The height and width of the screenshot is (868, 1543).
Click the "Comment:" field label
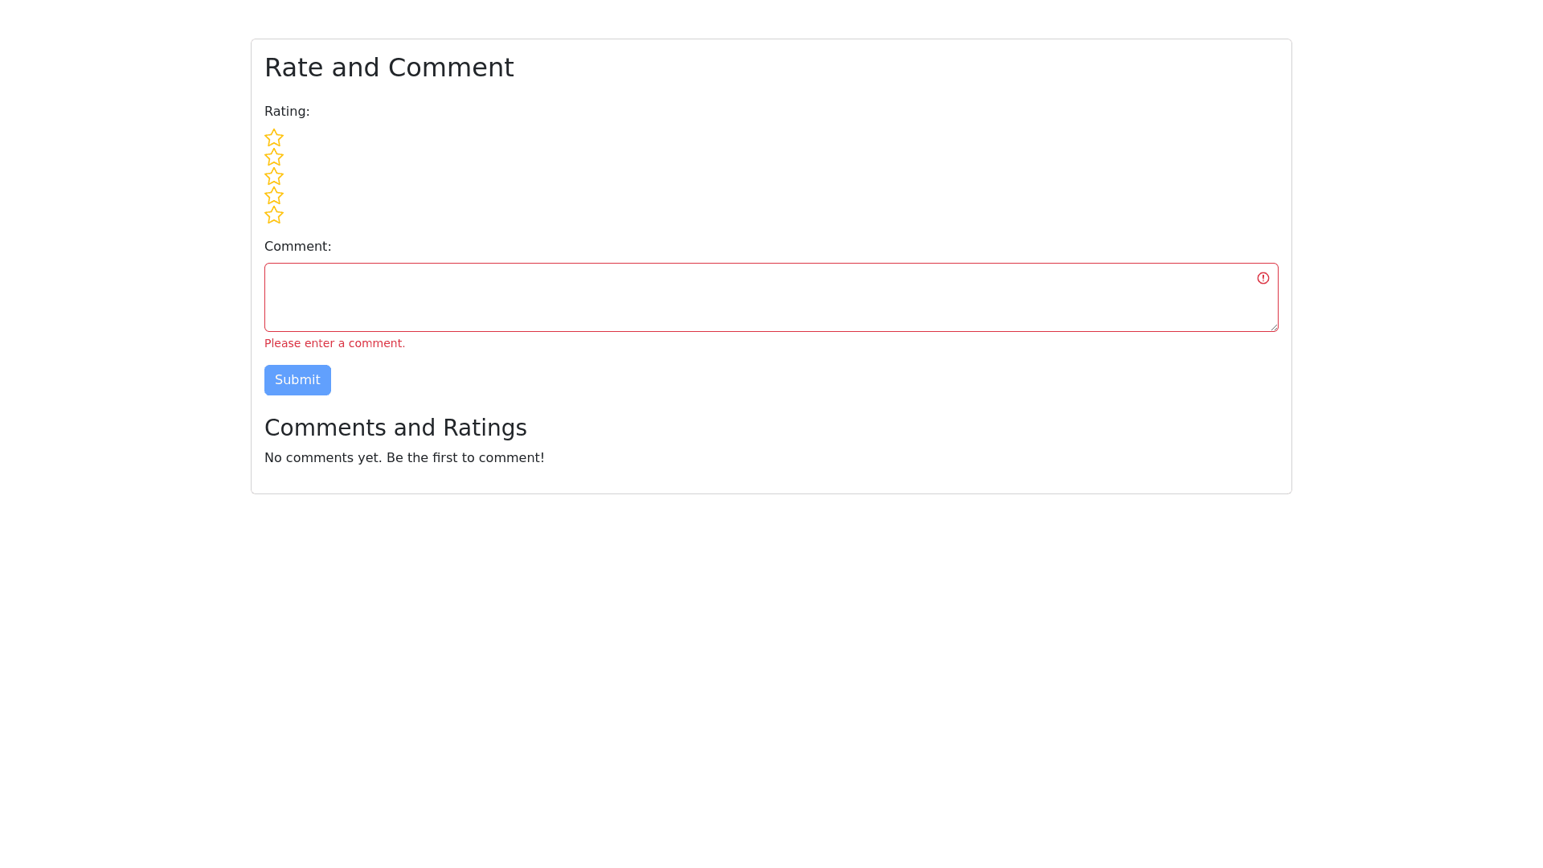(x=297, y=247)
